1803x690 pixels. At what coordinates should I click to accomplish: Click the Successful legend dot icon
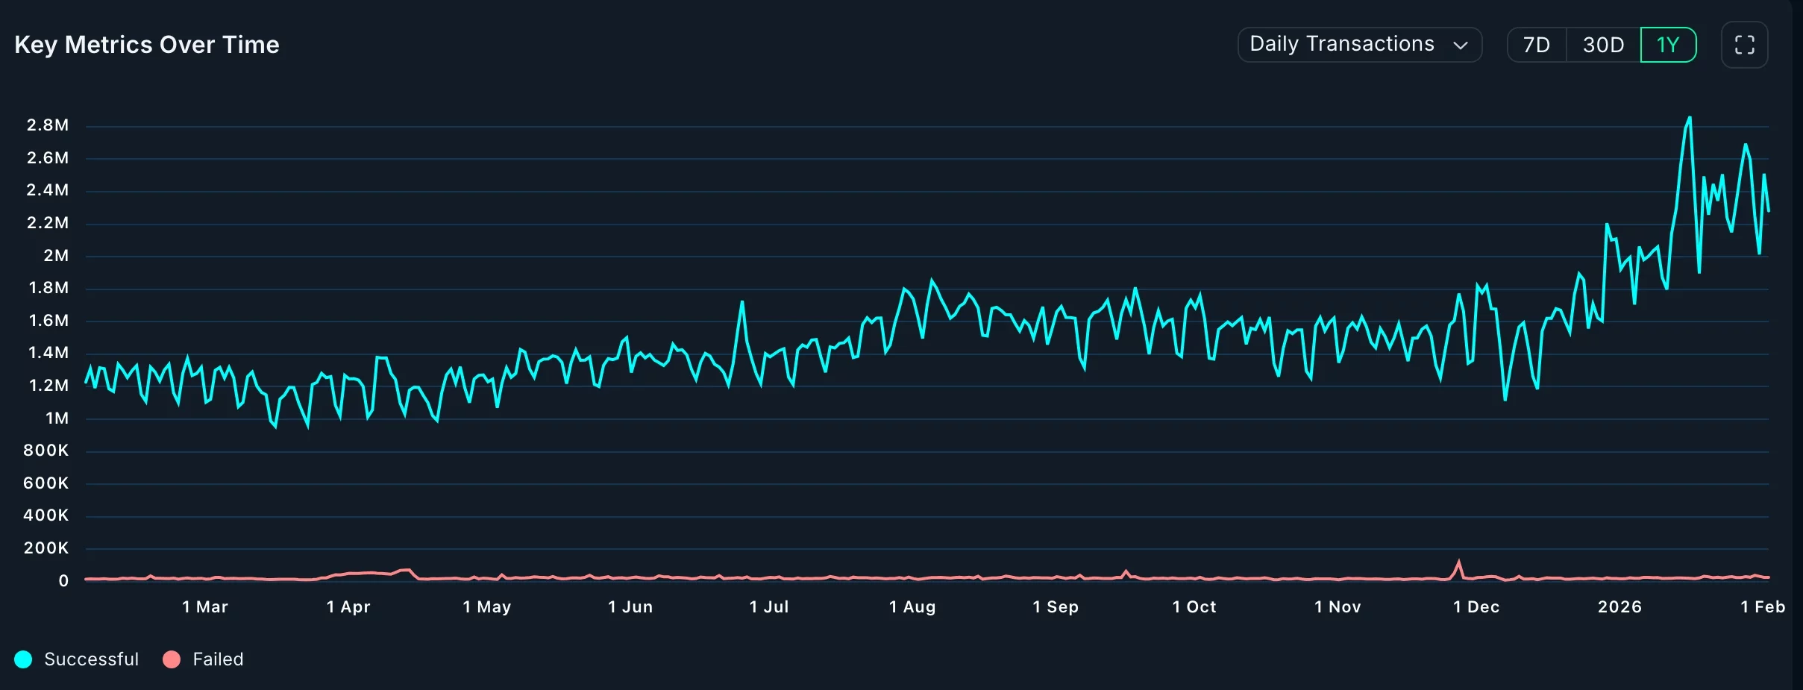click(x=23, y=659)
